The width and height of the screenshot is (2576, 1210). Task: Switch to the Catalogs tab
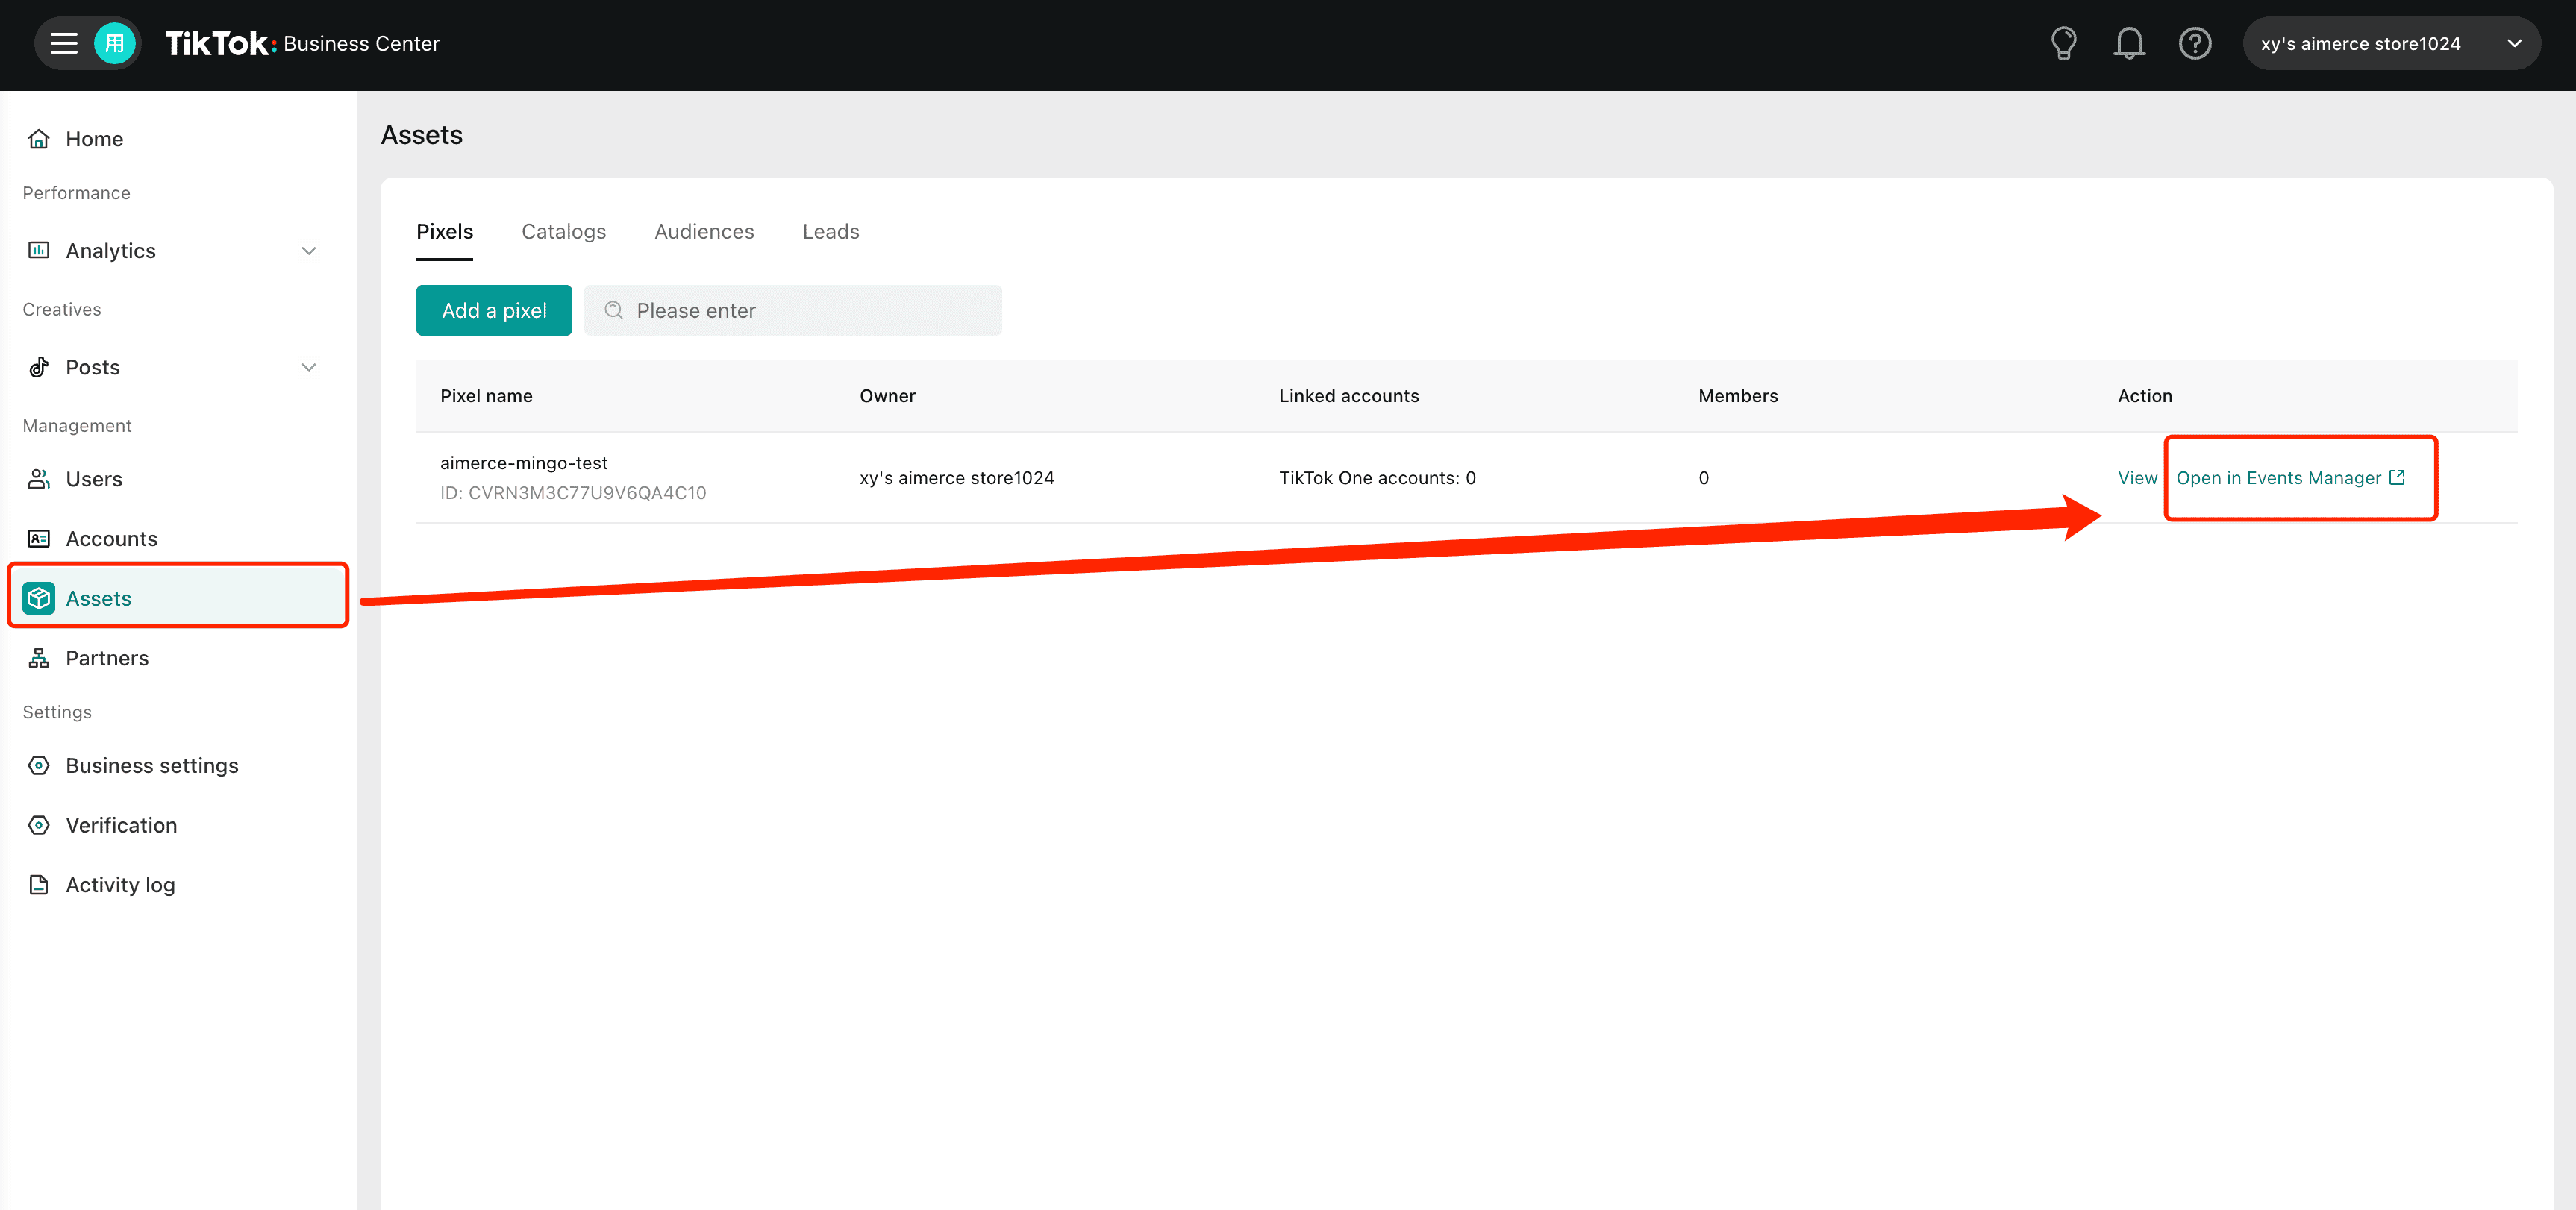pos(564,232)
